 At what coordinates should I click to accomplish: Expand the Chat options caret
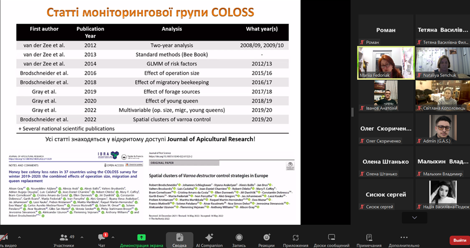(112, 238)
